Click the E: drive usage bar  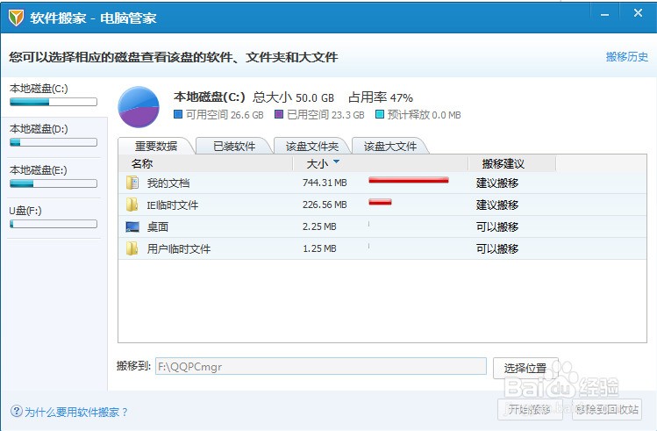pos(54,183)
